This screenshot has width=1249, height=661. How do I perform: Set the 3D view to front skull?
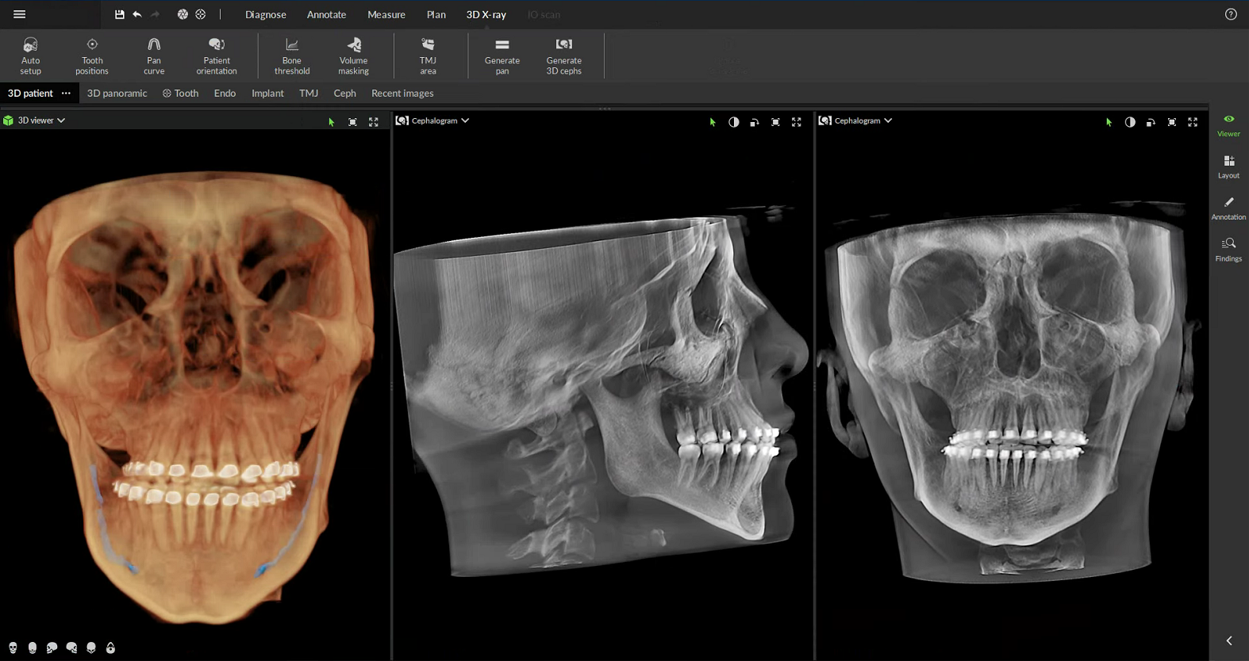click(x=13, y=648)
